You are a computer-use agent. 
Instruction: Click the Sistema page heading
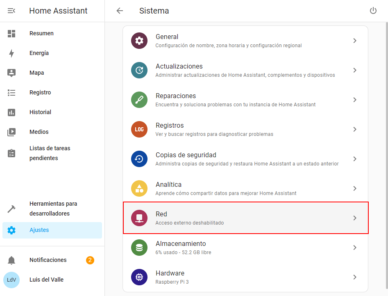point(154,11)
